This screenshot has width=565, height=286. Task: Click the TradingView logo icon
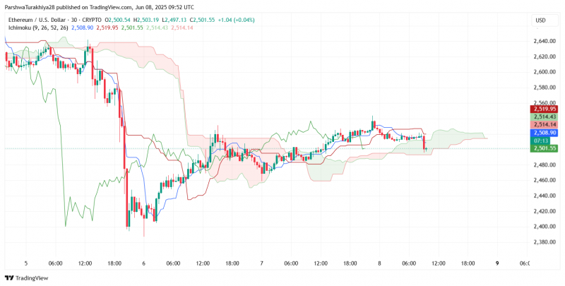pyautogui.click(x=9, y=278)
